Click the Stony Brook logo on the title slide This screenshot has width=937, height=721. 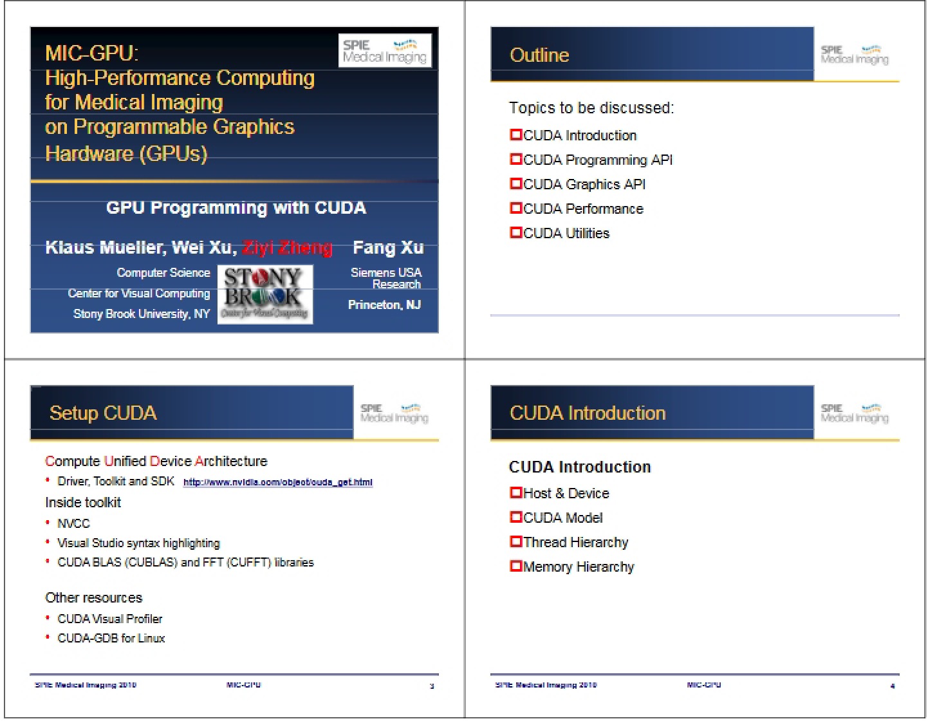[x=265, y=294]
